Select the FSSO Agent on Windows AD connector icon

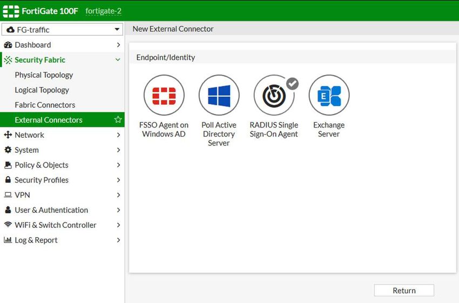(x=164, y=95)
